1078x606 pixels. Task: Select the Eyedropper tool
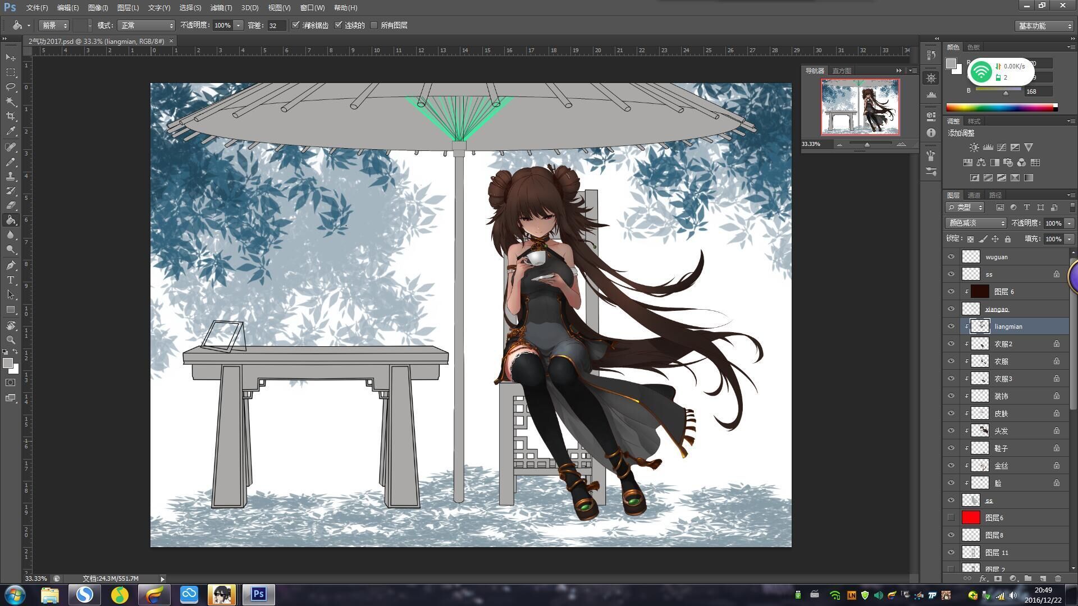click(x=11, y=131)
